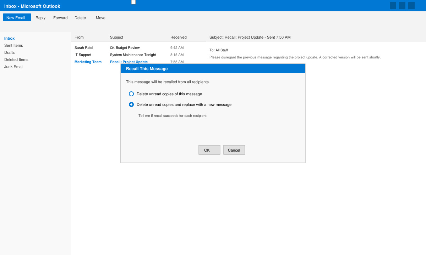Toggle the small checkbox in title bar

[133, 2]
